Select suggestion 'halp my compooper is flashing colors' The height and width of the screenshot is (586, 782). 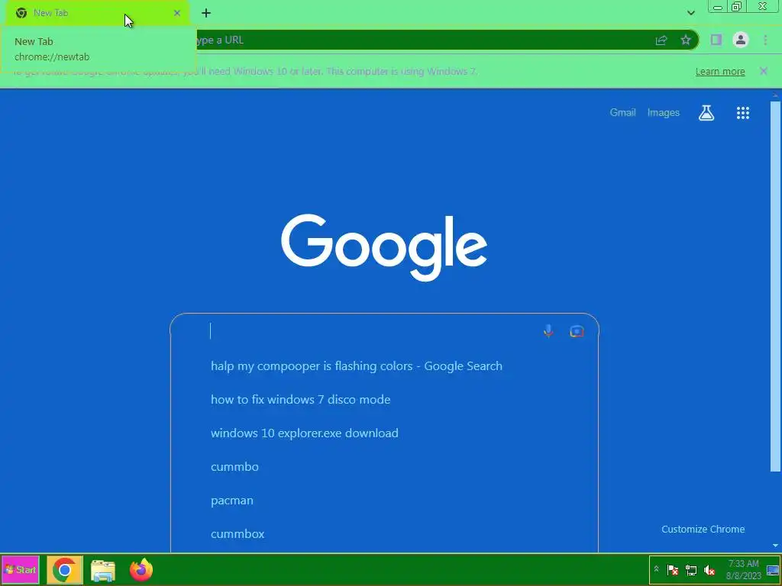(384, 366)
